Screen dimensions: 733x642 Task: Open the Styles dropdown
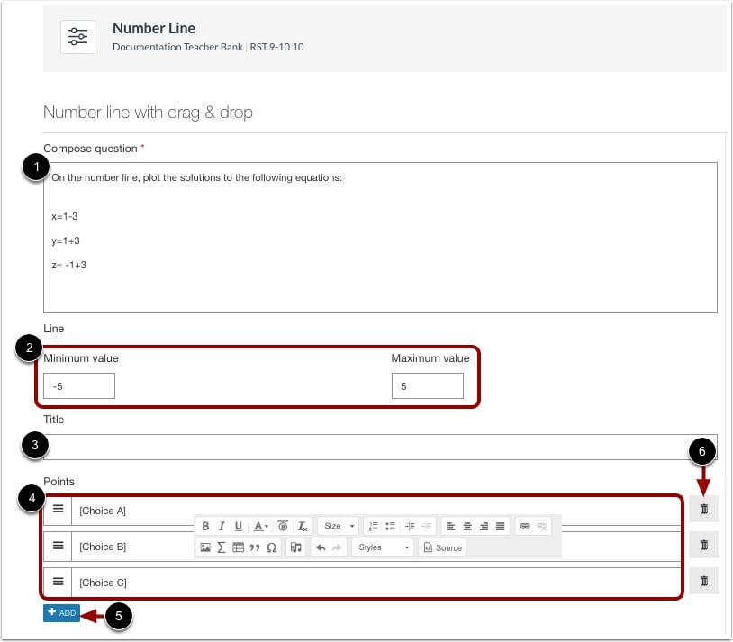point(384,547)
